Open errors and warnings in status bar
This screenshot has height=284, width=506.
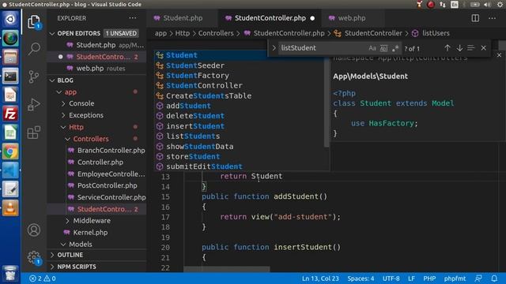[x=43, y=278]
